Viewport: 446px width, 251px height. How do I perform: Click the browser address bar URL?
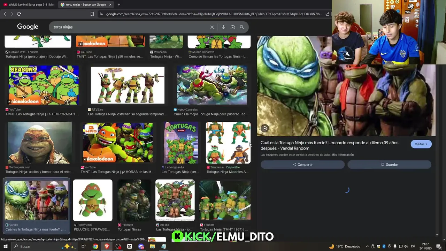tap(214, 14)
